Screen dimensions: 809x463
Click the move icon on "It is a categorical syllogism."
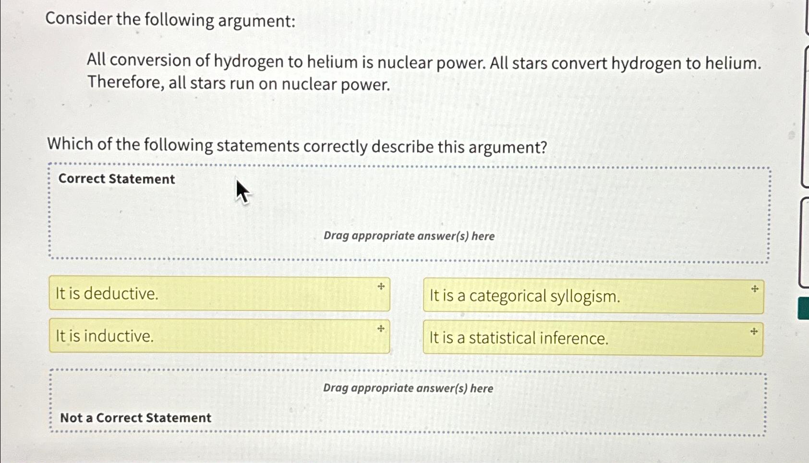(x=754, y=289)
